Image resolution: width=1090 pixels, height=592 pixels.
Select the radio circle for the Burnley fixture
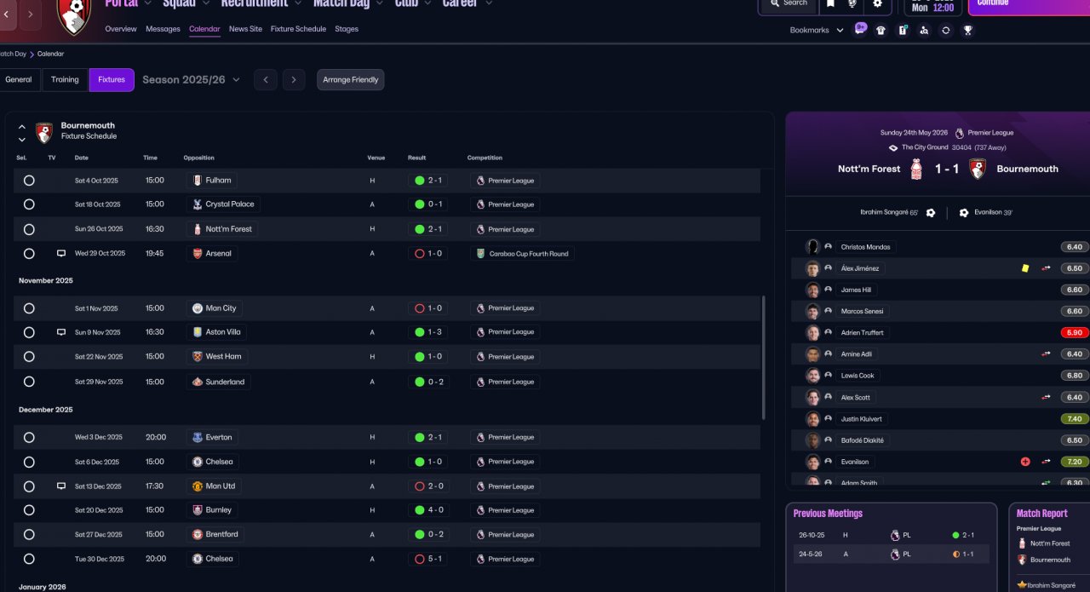tap(29, 510)
